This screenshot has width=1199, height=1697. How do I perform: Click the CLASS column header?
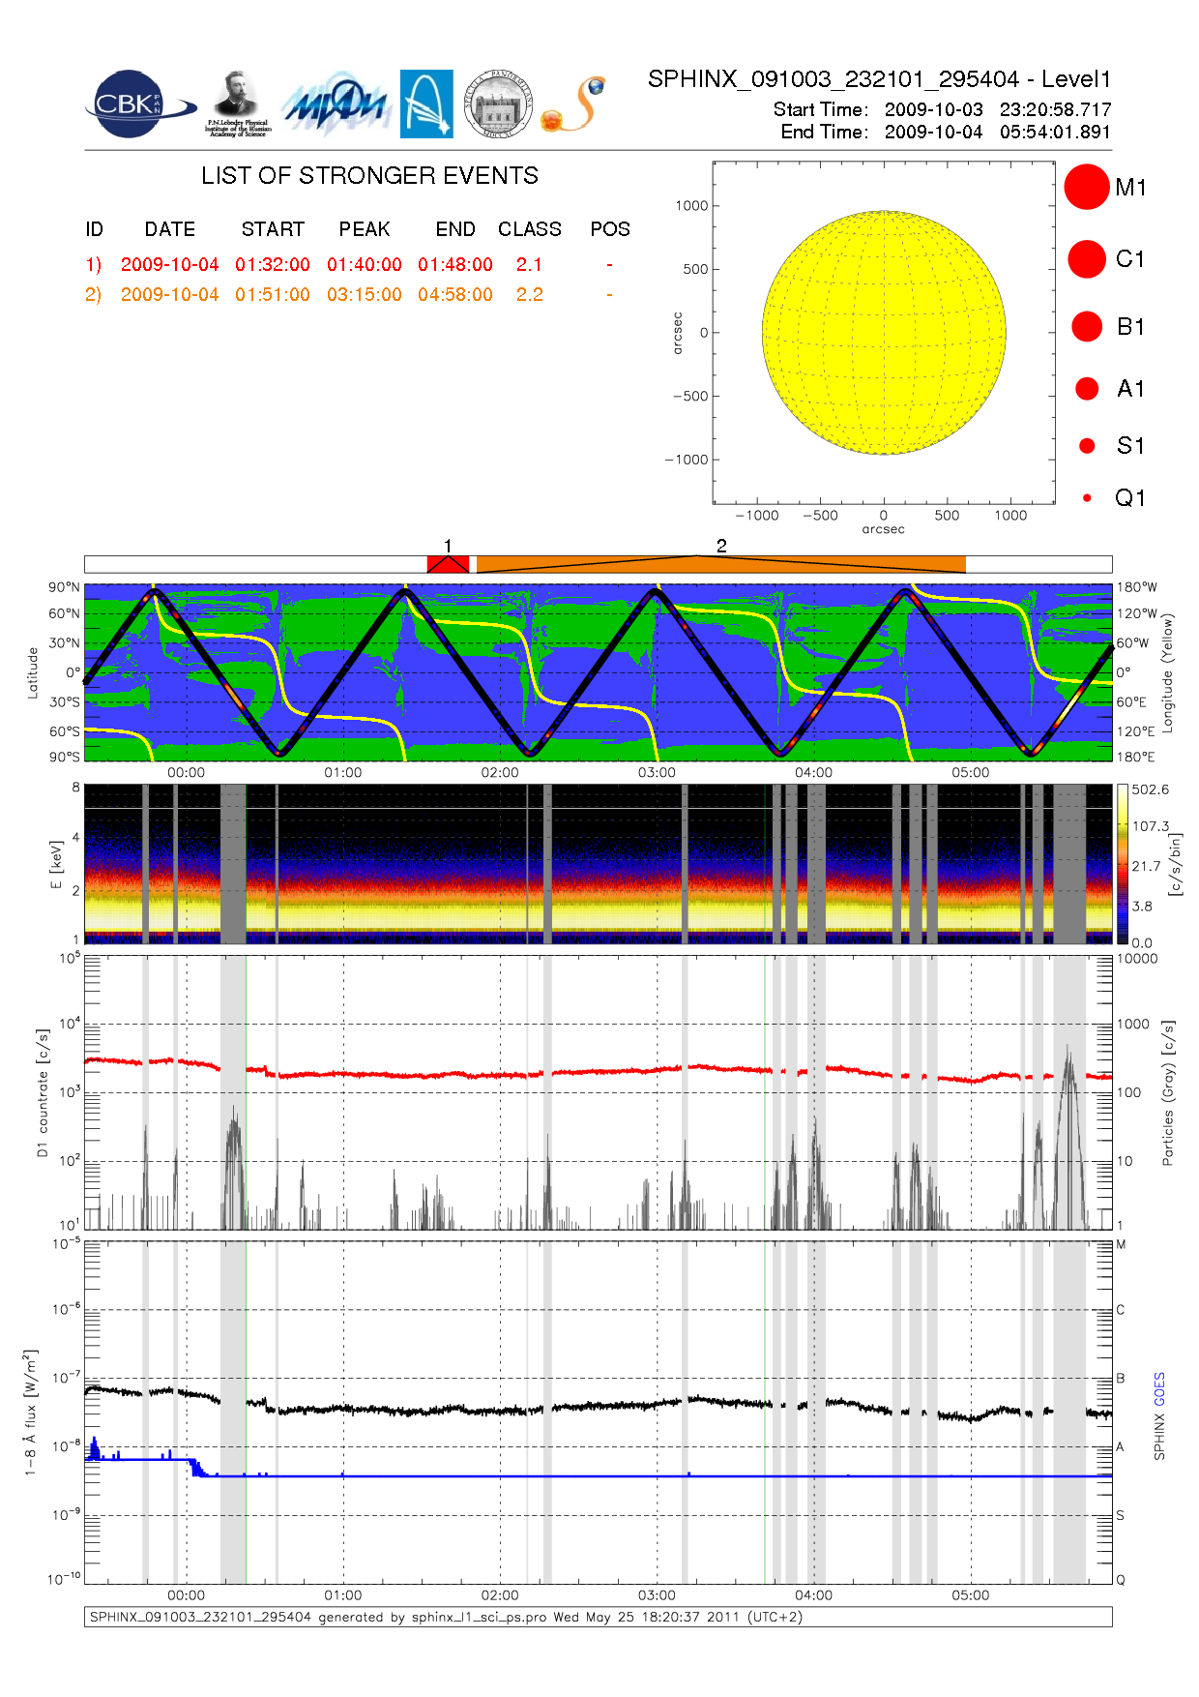tap(529, 229)
